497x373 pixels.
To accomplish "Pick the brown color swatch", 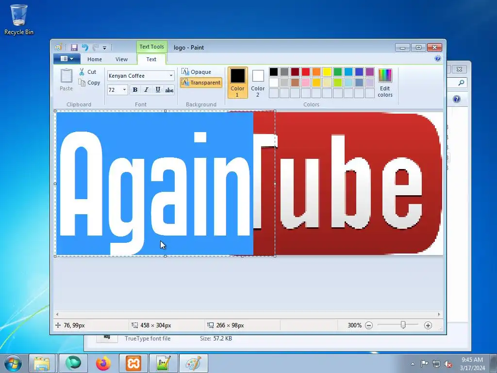I will click(x=295, y=83).
